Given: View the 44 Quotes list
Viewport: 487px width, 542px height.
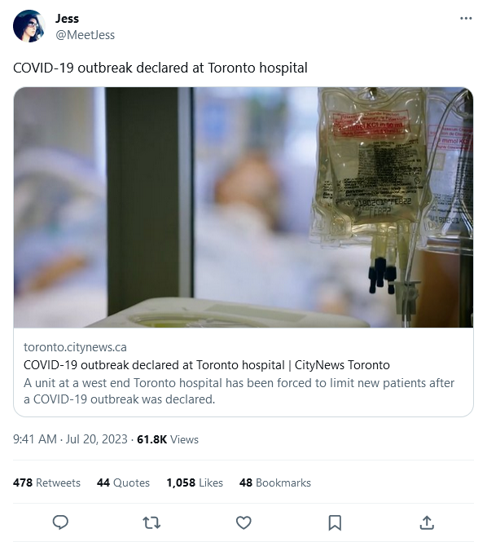Looking at the screenshot, I should 123,483.
